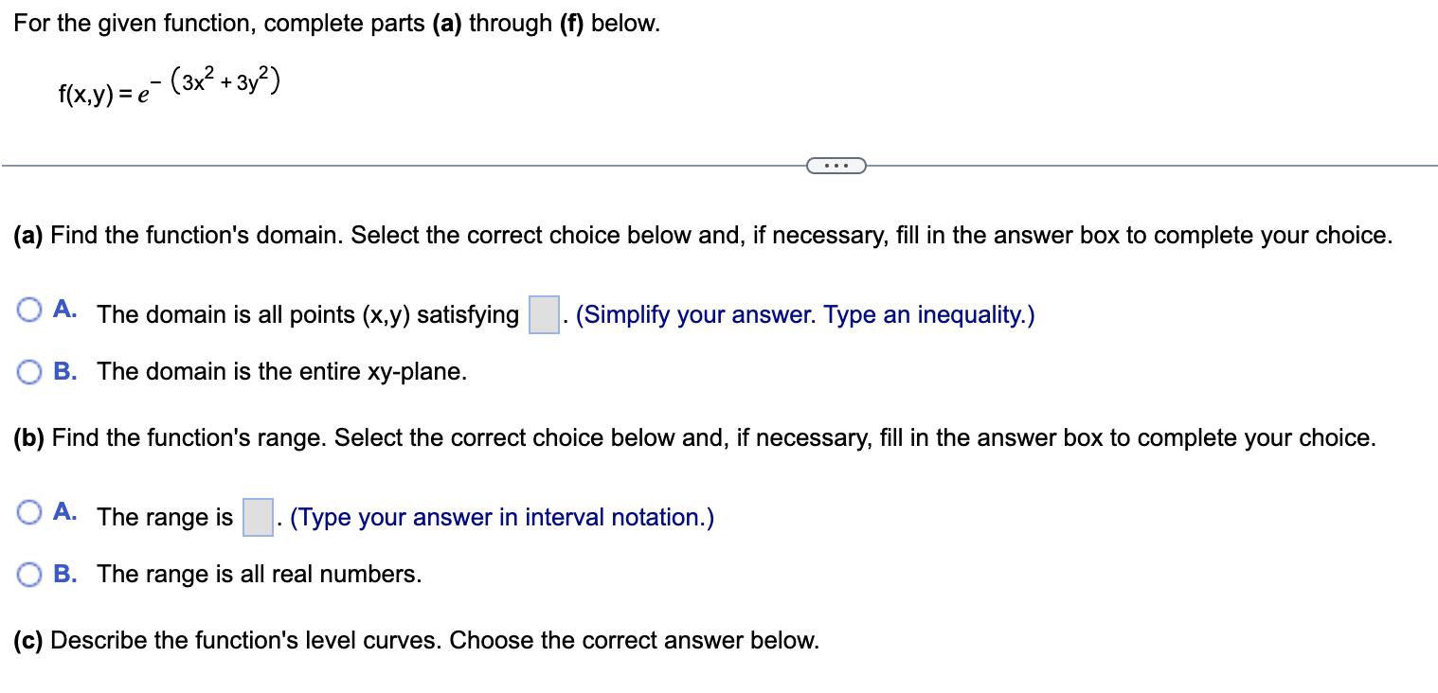This screenshot has height=693, width=1438.
Task: Click the "Type your answer in interval notation" hint
Action: coord(499,517)
